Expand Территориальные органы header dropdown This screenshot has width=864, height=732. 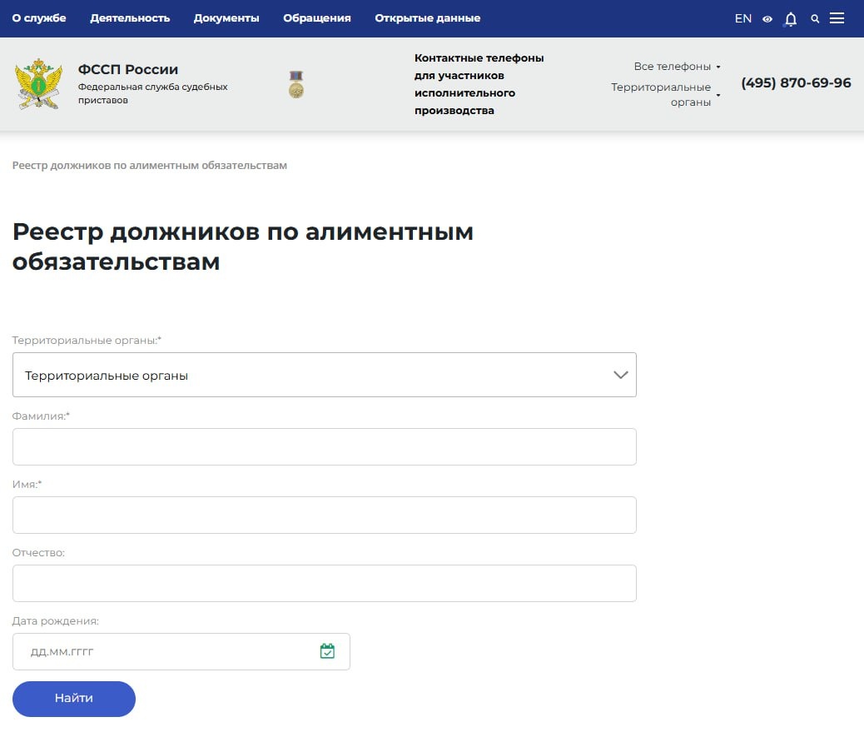(666, 94)
